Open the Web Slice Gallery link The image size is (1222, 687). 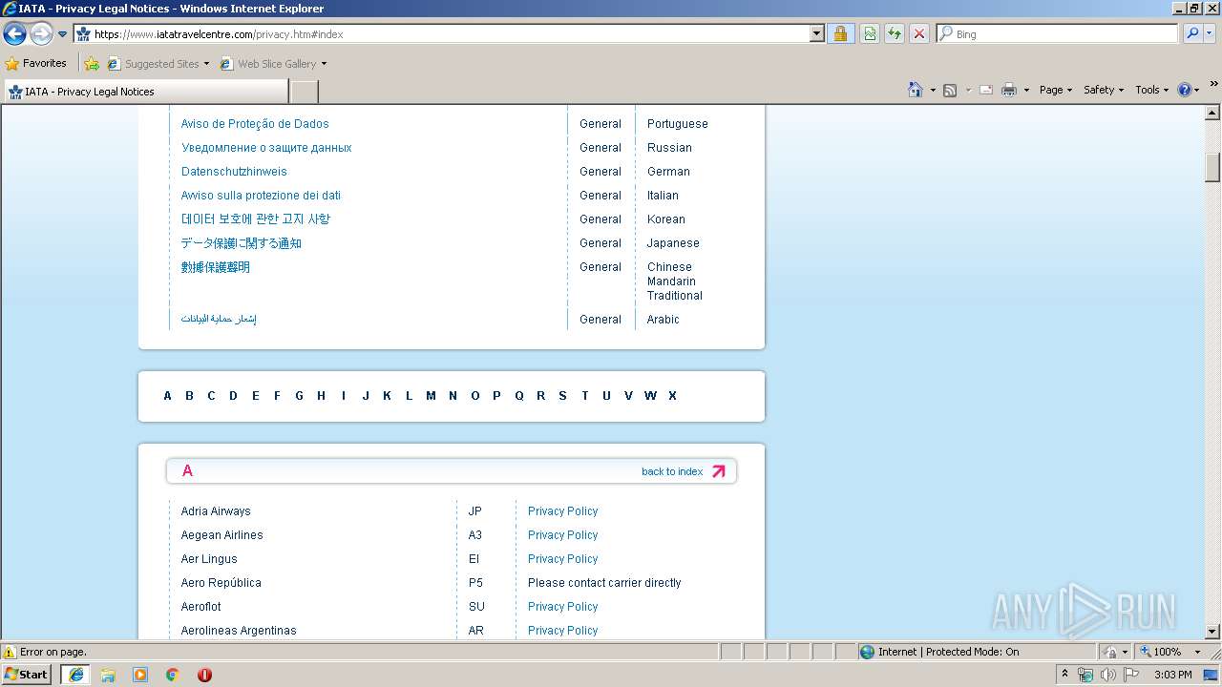point(273,64)
